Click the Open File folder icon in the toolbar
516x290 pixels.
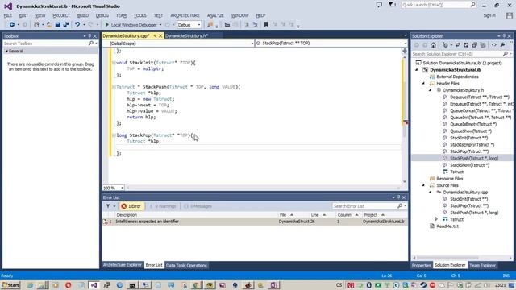point(49,25)
